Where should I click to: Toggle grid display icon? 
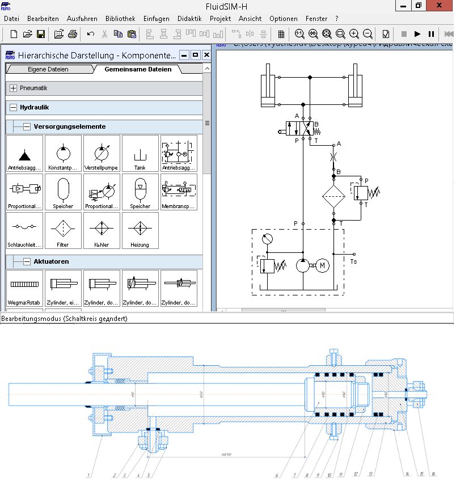[x=281, y=34]
